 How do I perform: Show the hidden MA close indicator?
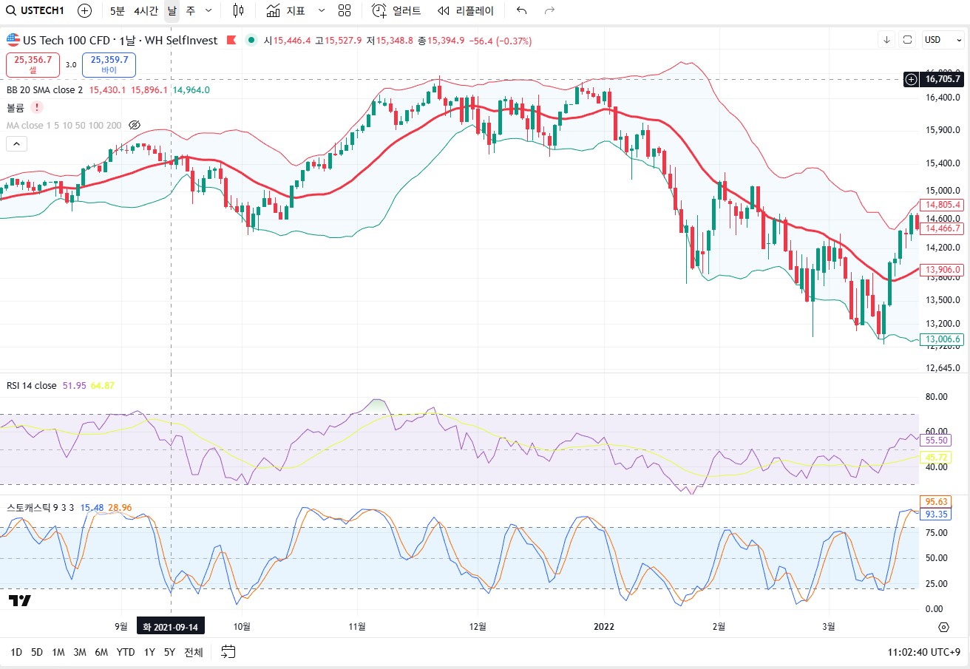click(135, 125)
